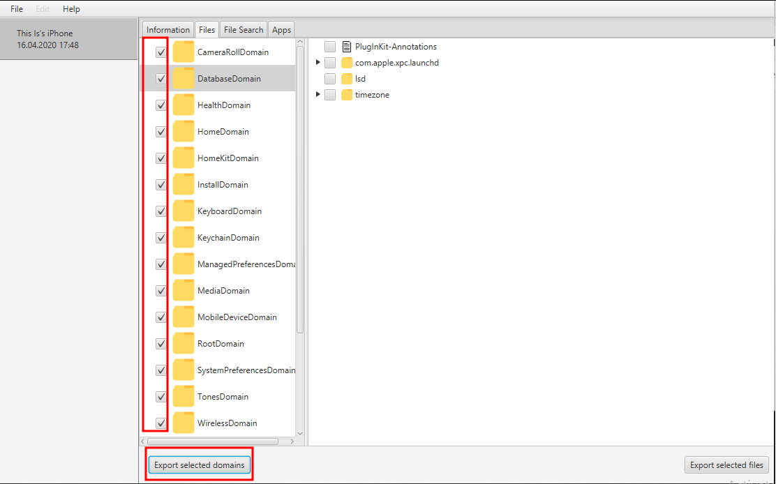The height and width of the screenshot is (484, 776).
Task: Click the WirelessDomain folder icon
Action: tap(183, 423)
